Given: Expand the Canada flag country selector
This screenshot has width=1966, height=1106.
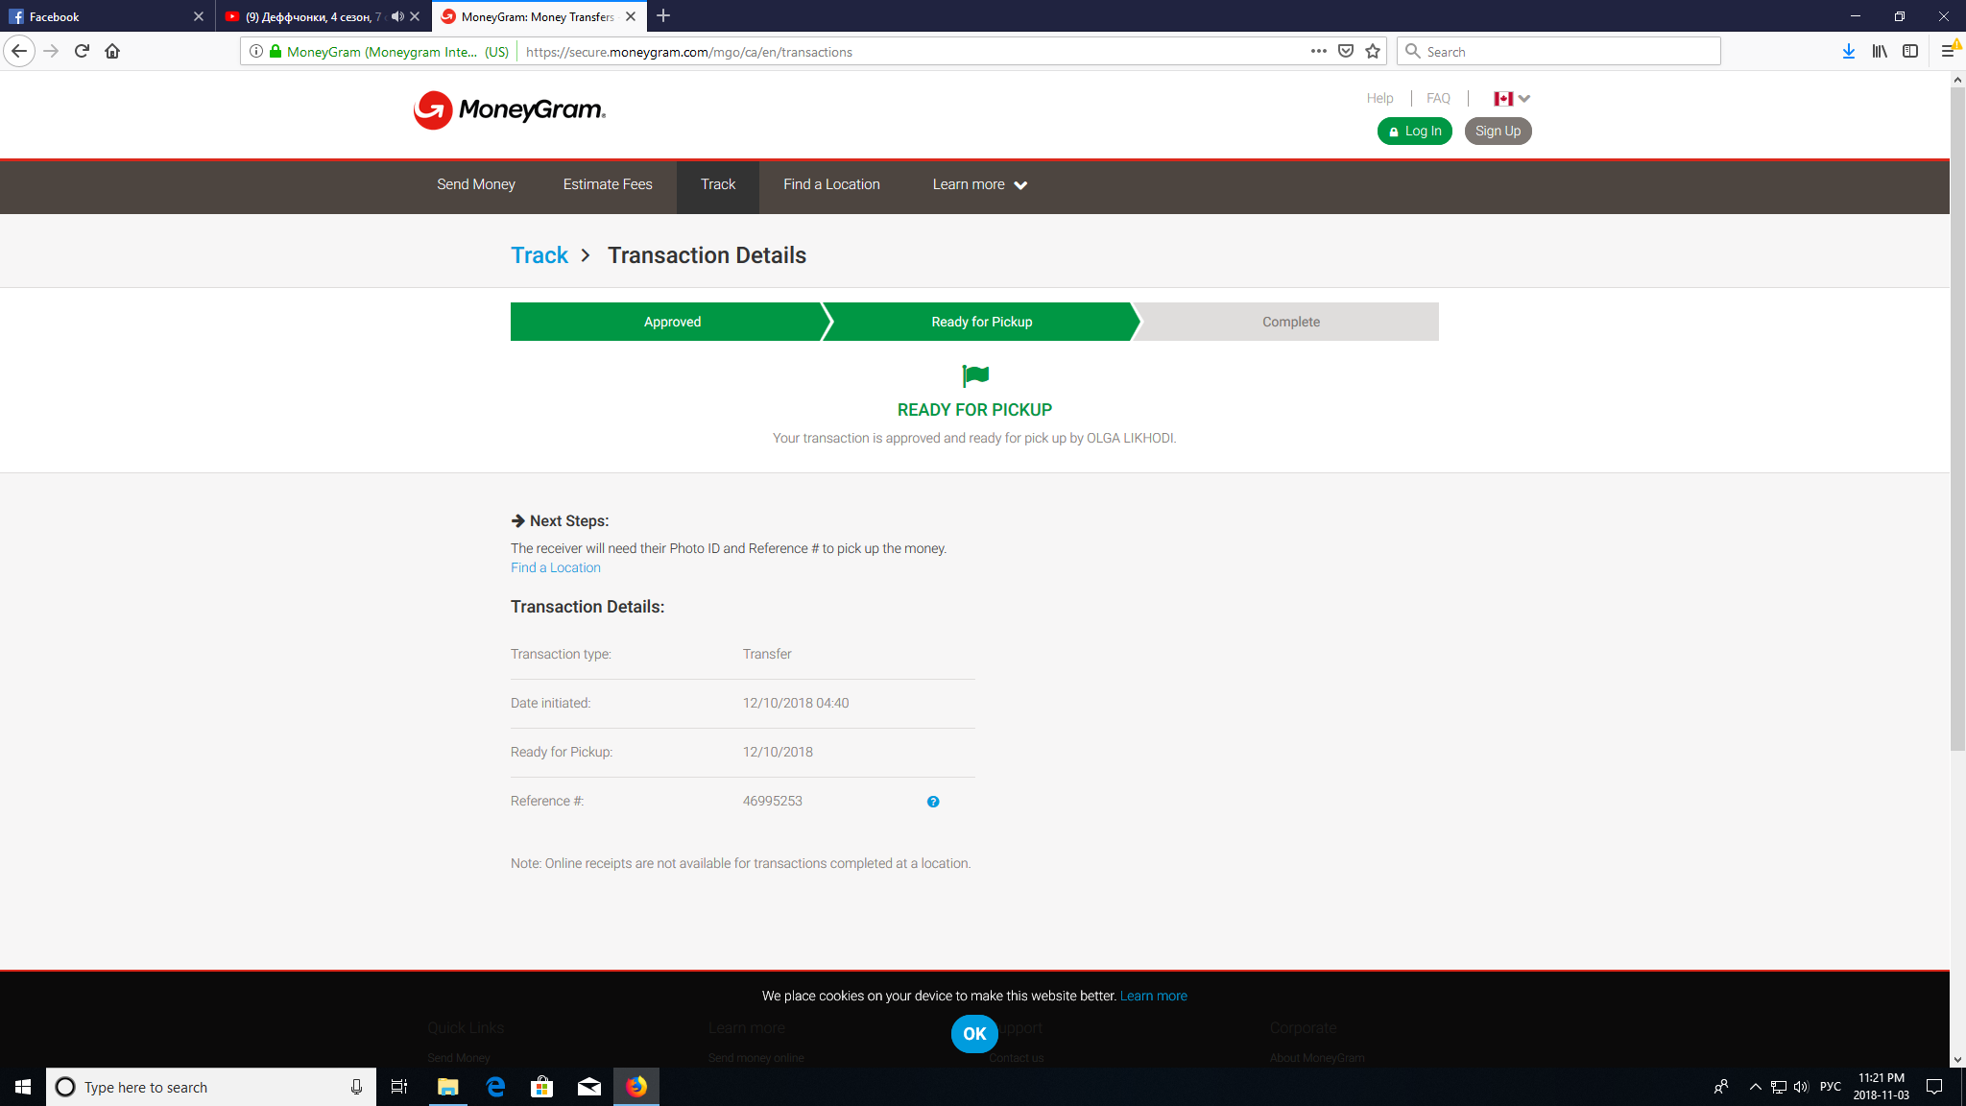Looking at the screenshot, I should coord(1511,99).
